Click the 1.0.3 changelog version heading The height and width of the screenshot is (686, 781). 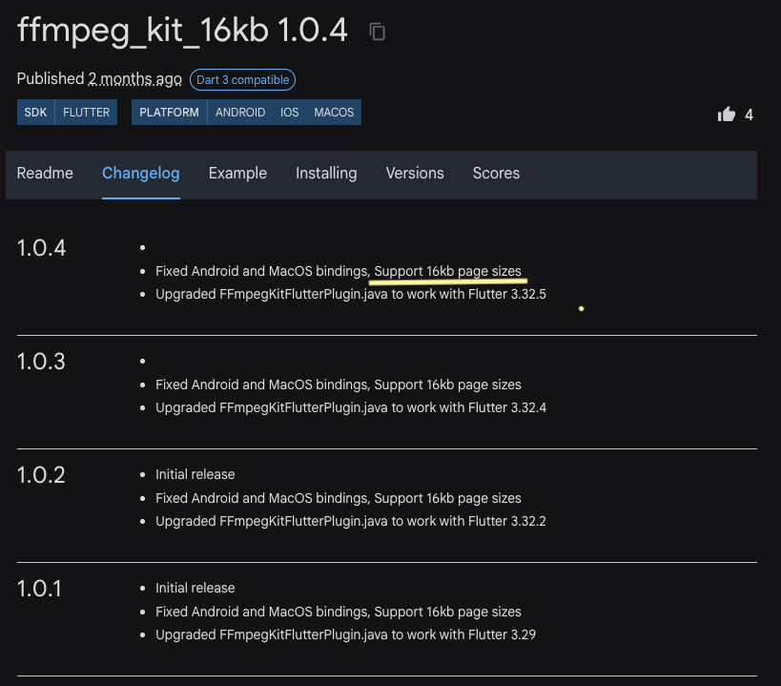click(41, 362)
